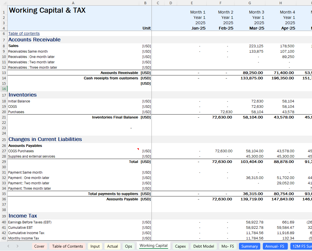This screenshot has width=312, height=251.
Task: Select the Actual sheet tab
Action: click(x=112, y=246)
